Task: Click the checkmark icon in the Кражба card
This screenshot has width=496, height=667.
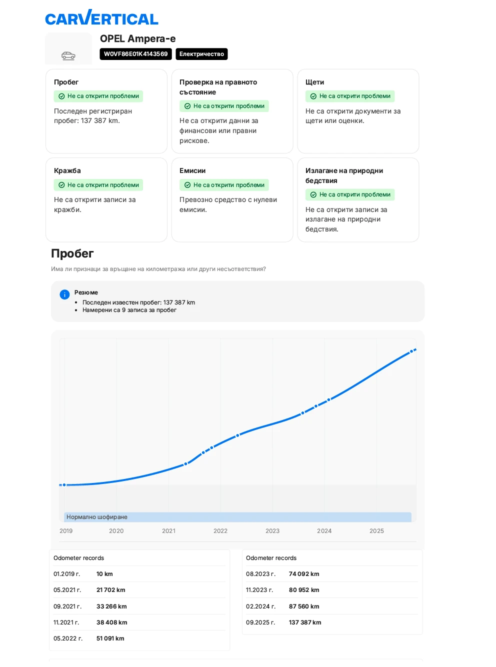Action: coord(61,185)
